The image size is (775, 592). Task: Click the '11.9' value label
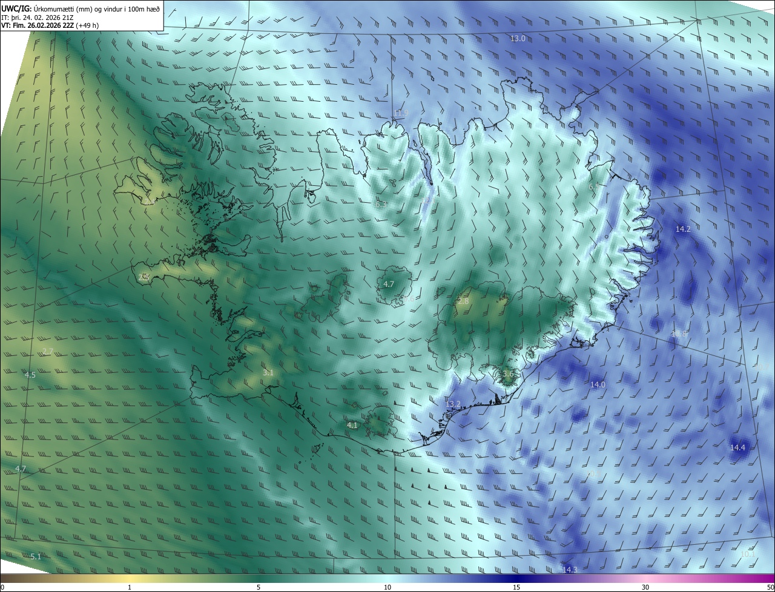401,113
